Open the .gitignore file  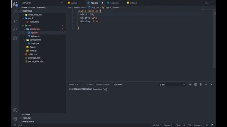coord(33,54)
